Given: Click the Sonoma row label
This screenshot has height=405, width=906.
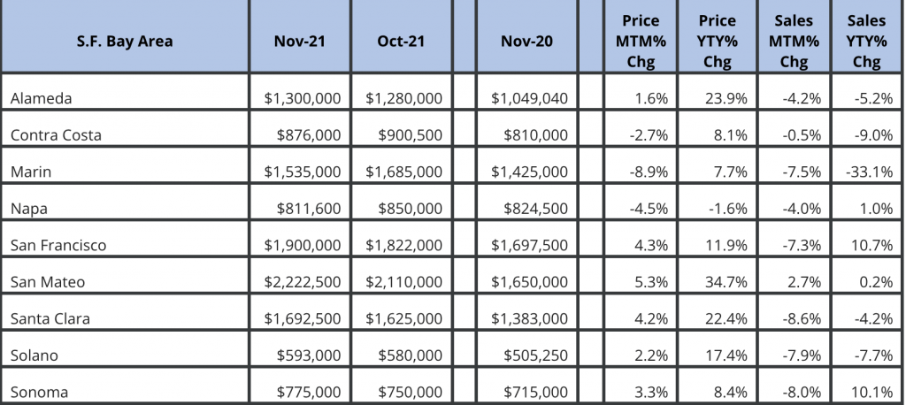Looking at the screenshot, I should [39, 391].
